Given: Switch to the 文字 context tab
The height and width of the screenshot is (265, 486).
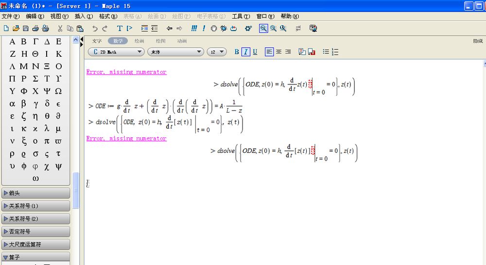Looking at the screenshot, I should pos(97,41).
